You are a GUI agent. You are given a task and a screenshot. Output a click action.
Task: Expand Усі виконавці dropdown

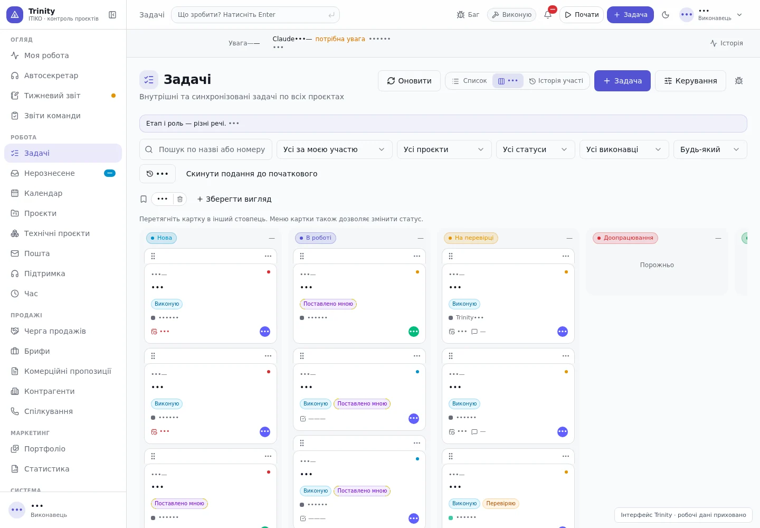[624, 149]
